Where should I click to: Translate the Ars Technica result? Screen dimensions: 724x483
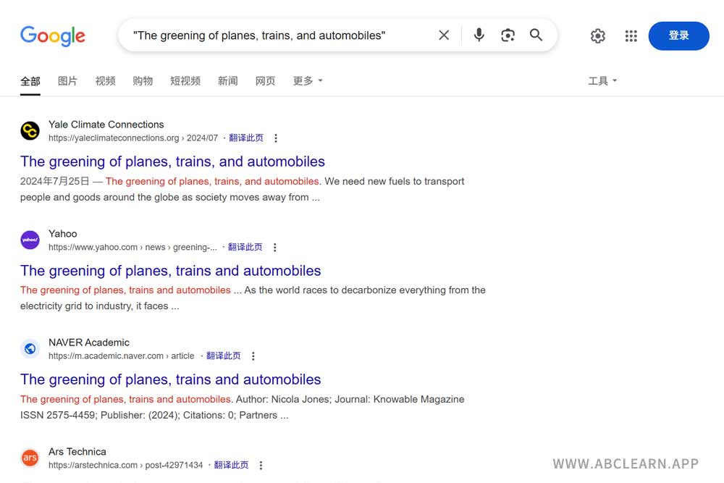click(232, 465)
